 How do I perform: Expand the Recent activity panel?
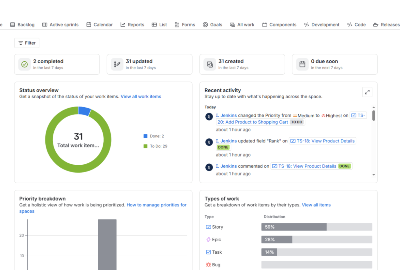coord(367,92)
